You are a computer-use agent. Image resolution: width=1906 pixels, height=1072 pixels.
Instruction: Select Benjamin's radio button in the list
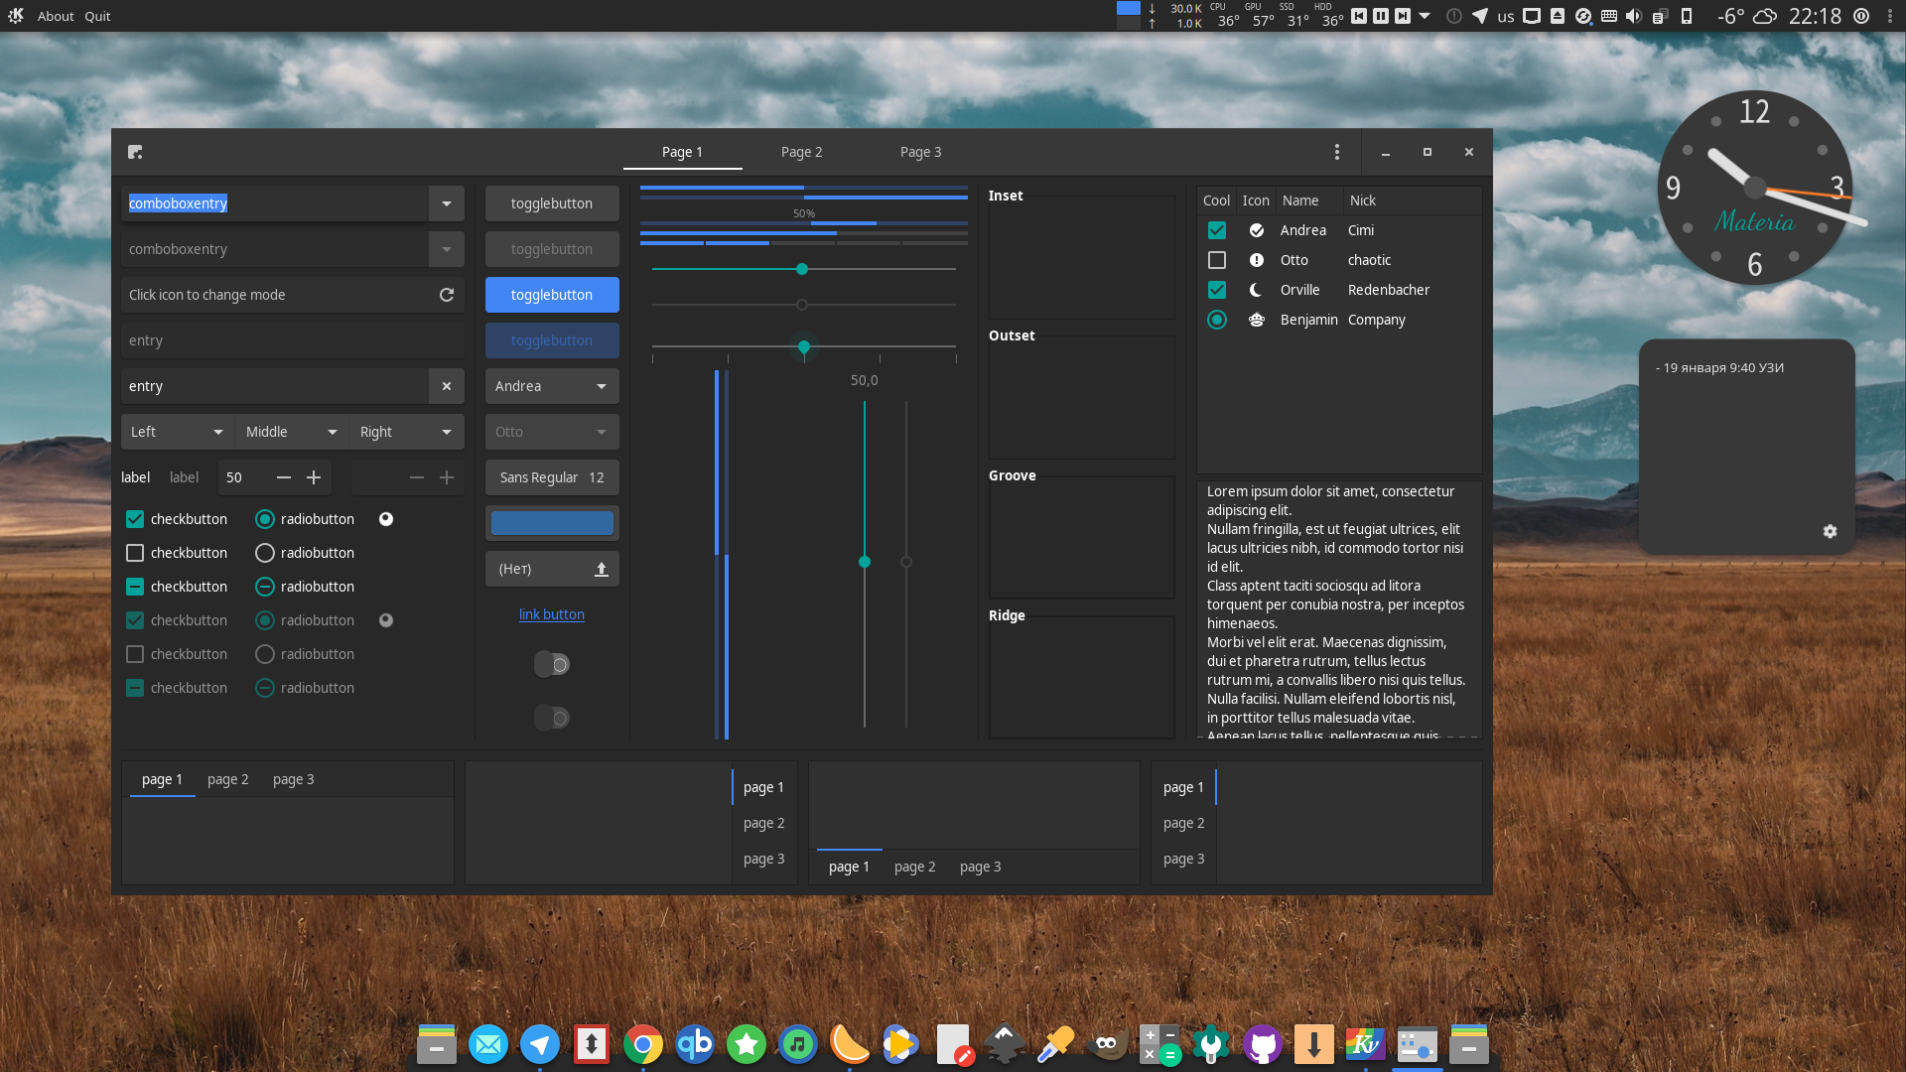(1216, 320)
